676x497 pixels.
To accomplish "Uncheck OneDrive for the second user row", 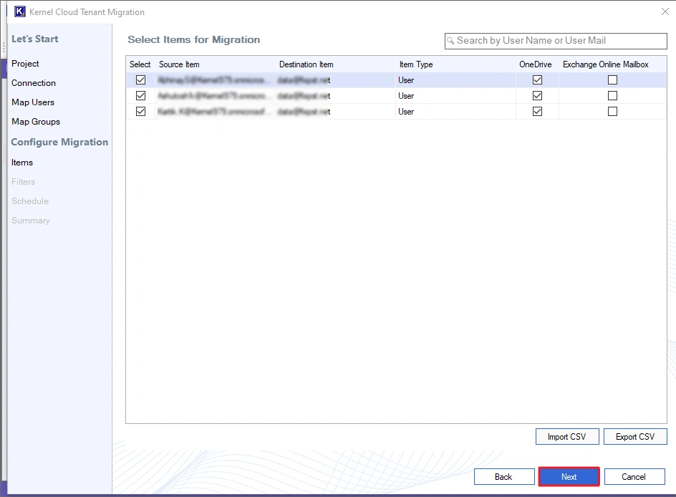I will (537, 95).
